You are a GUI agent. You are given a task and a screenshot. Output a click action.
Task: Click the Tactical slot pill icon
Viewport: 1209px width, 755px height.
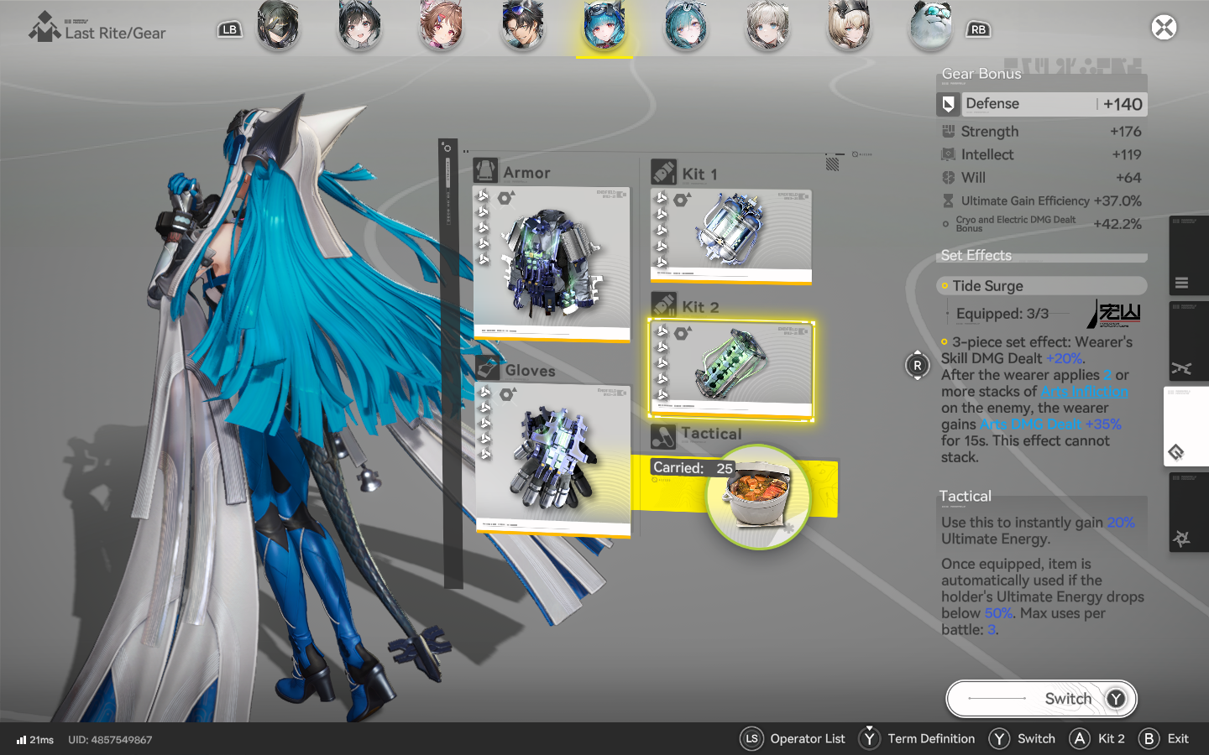point(663,436)
